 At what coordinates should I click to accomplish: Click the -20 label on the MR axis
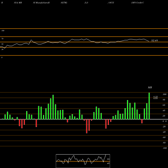coord(164,127)
